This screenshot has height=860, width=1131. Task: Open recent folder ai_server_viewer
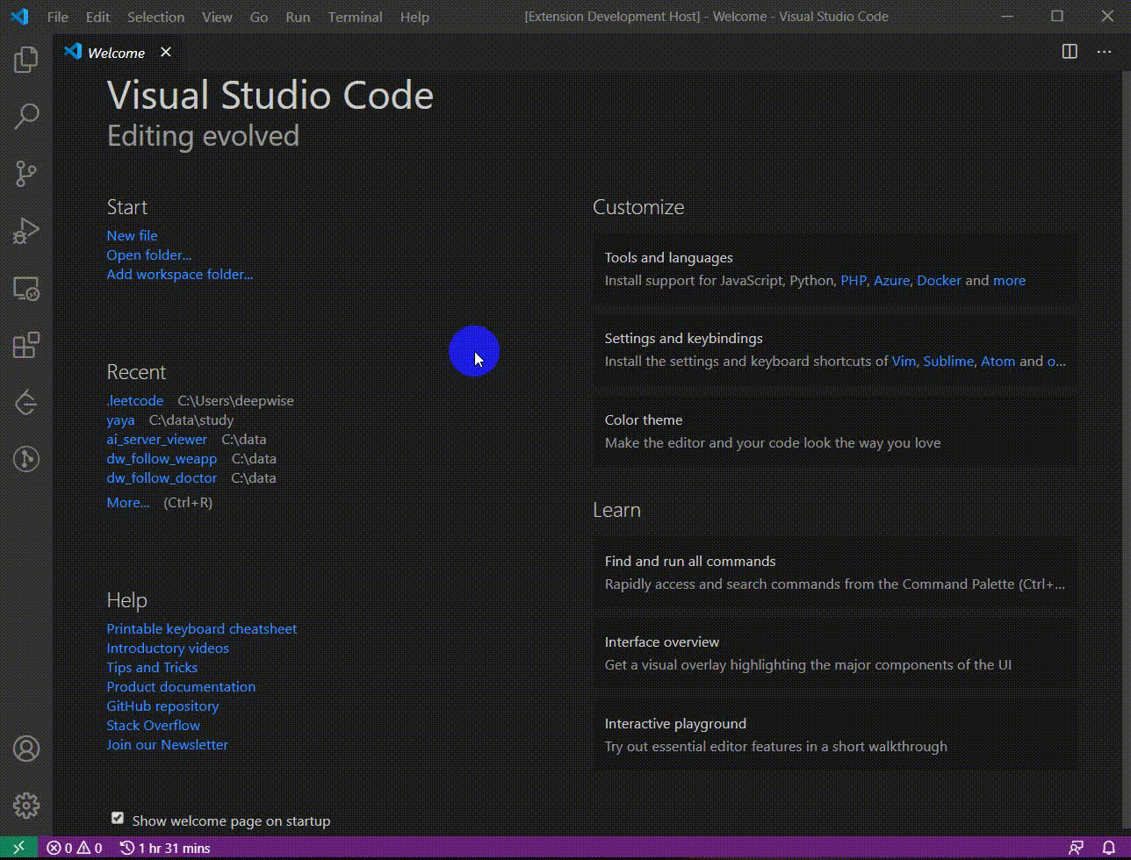[x=156, y=439]
